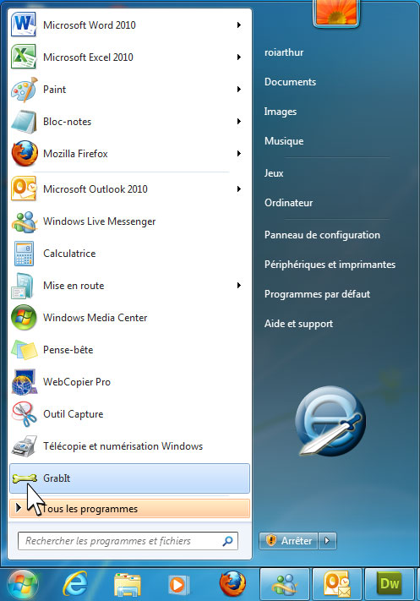Open Paint via its palette icon
This screenshot has width=420, height=601.
click(25, 90)
